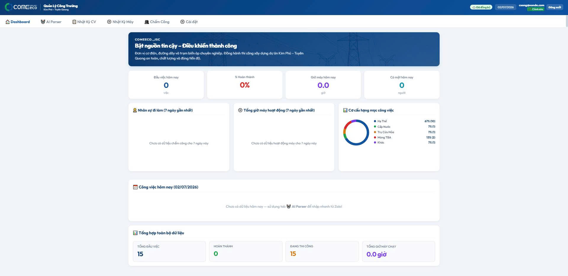Viewport: 568px width, 276px height.
Task: Click the Tổng đầu việc summary card
Action: [169, 251]
